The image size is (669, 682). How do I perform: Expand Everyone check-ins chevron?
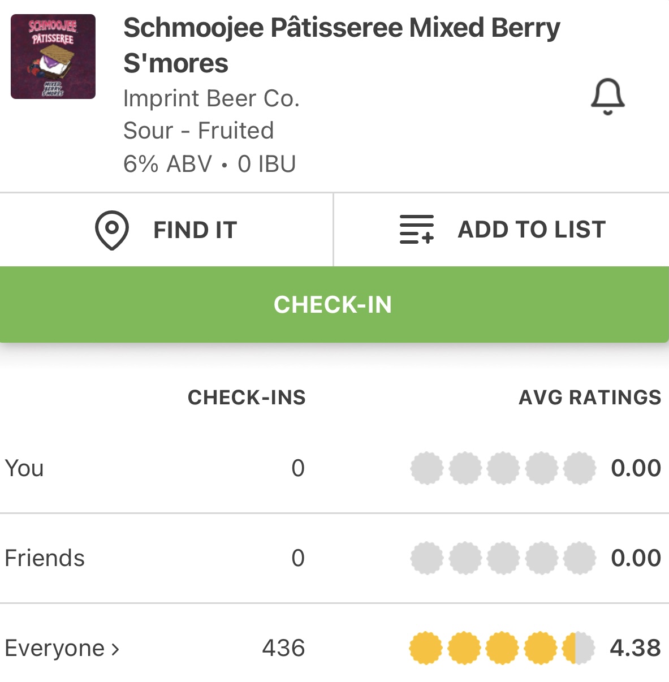click(x=115, y=649)
